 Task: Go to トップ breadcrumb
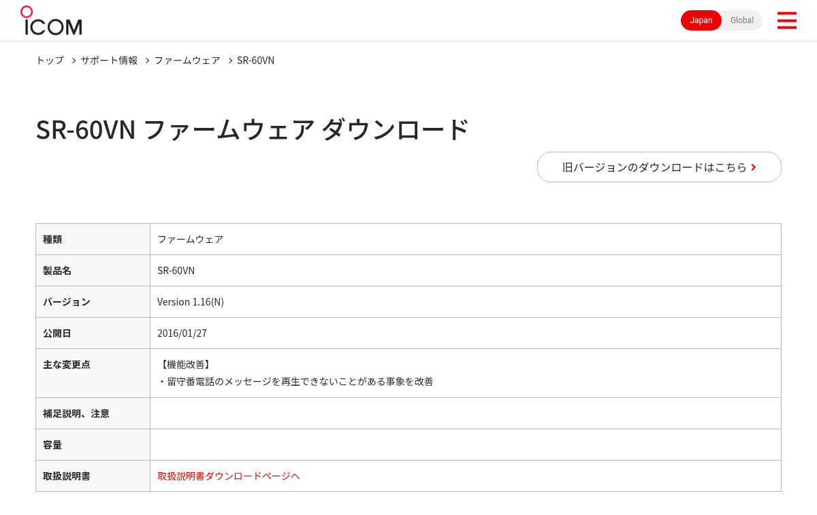(50, 60)
